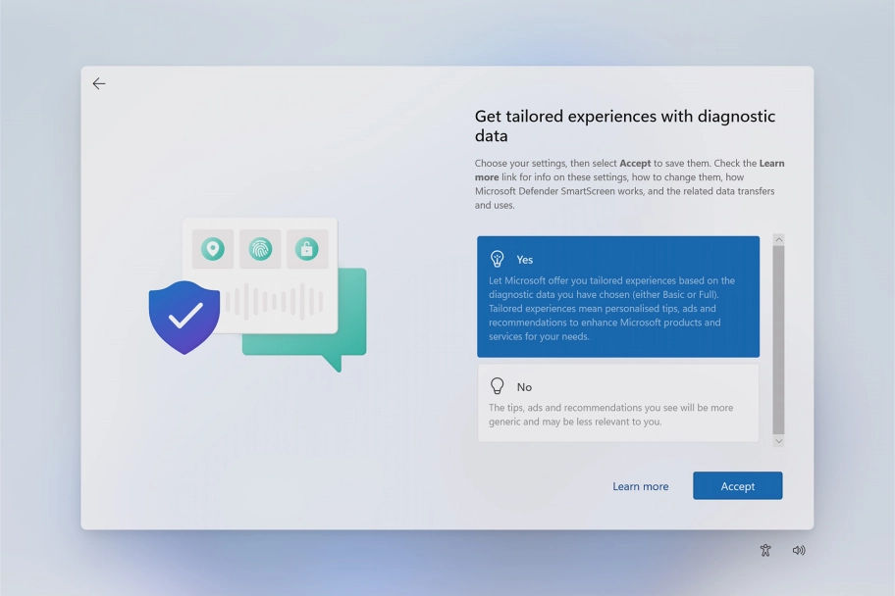
Task: Click the lightbulb icon beside No
Action: pyautogui.click(x=498, y=386)
